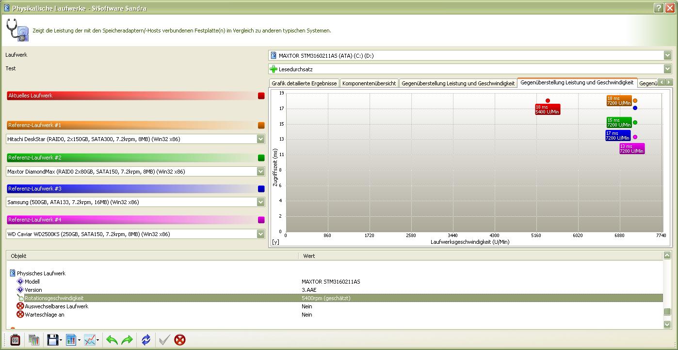Click the green back arrow
The height and width of the screenshot is (350, 678).
(112, 340)
